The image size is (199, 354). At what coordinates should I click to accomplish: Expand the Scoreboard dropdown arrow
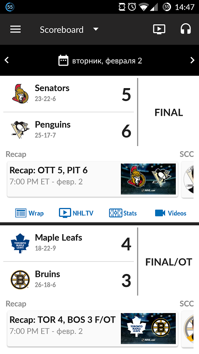pos(96,29)
